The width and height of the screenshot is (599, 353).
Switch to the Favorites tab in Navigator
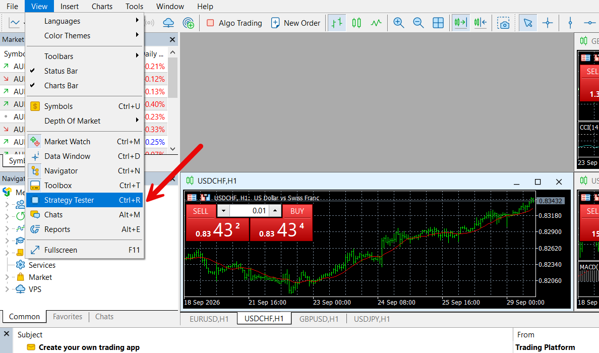tap(68, 316)
